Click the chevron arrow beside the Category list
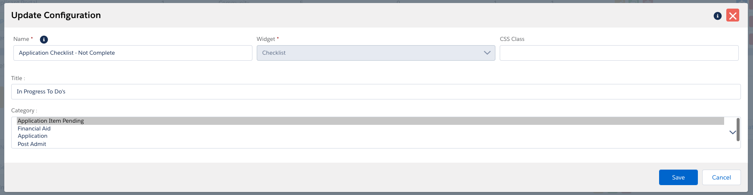Viewport: 753px width, 195px height. click(732, 133)
